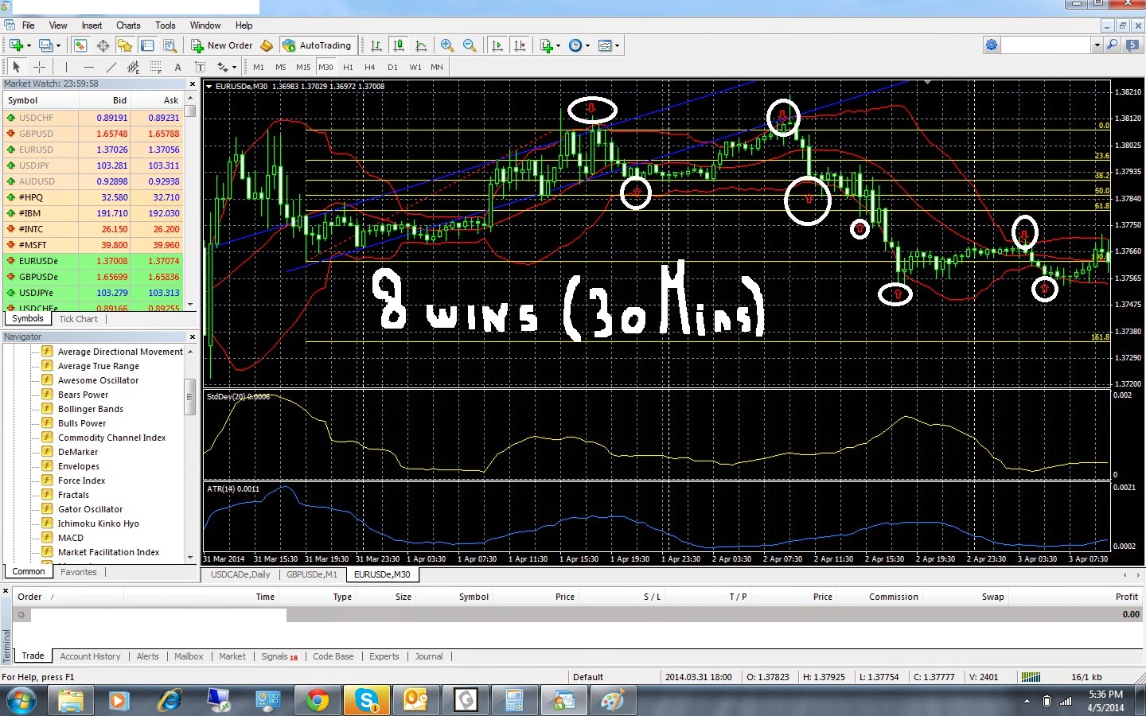Expand the Profiles dropdown arrow

tap(58, 45)
